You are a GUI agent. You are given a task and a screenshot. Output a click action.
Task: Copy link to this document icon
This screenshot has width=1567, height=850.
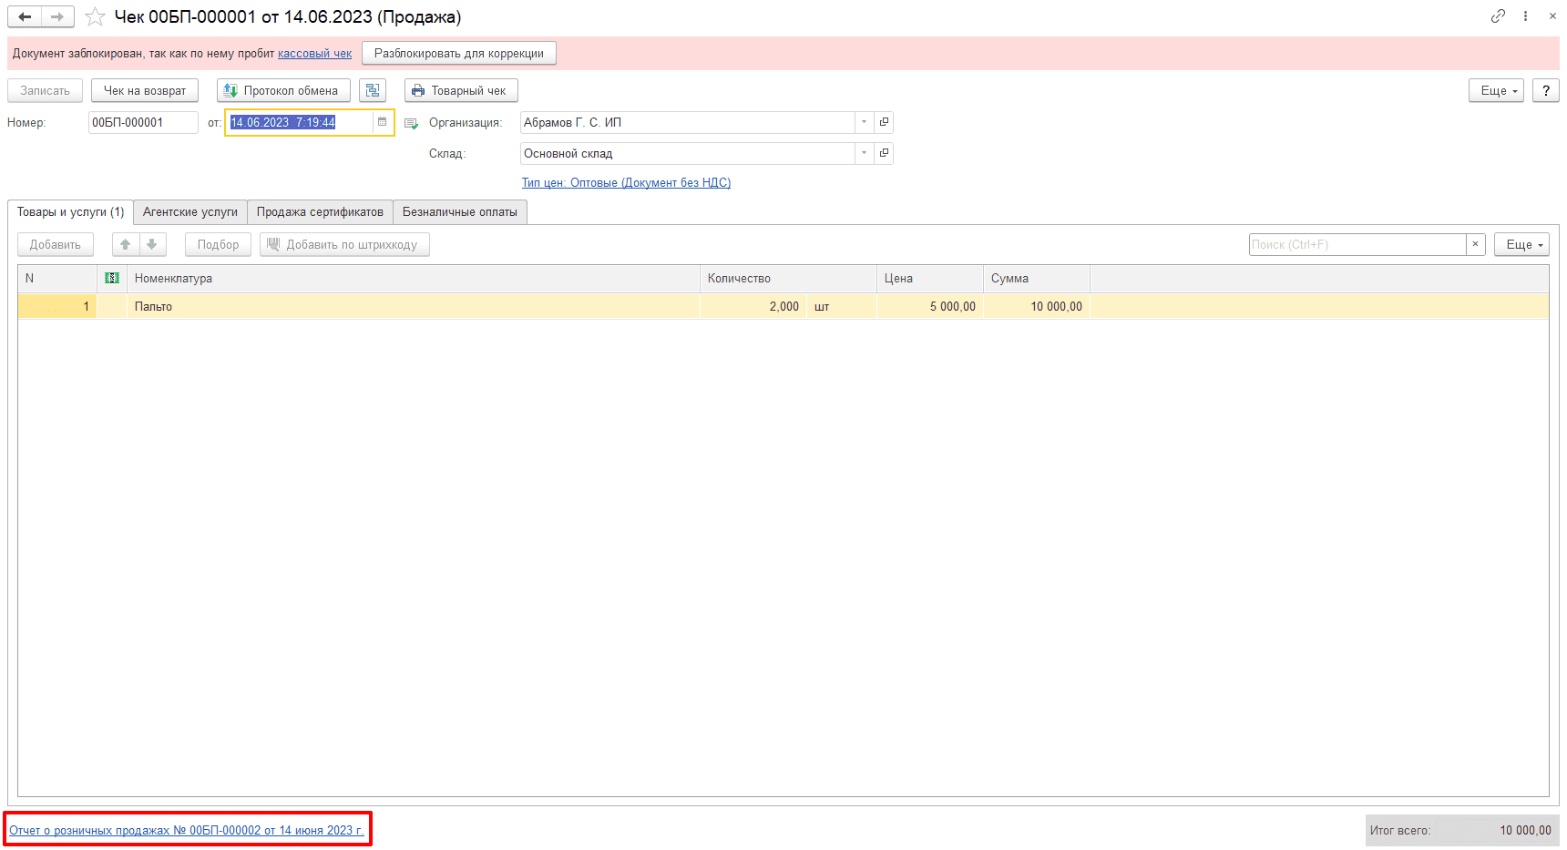(1498, 16)
